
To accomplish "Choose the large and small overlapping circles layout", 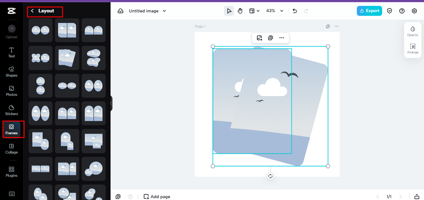I will point(94,169).
